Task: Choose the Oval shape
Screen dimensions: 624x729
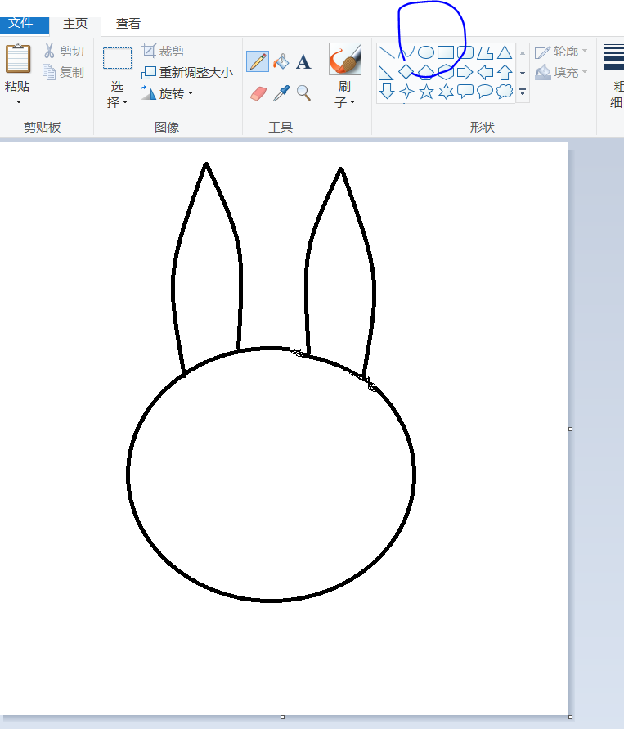Action: (x=426, y=52)
